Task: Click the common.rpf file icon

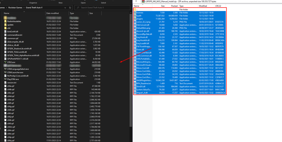Action: [5, 38]
